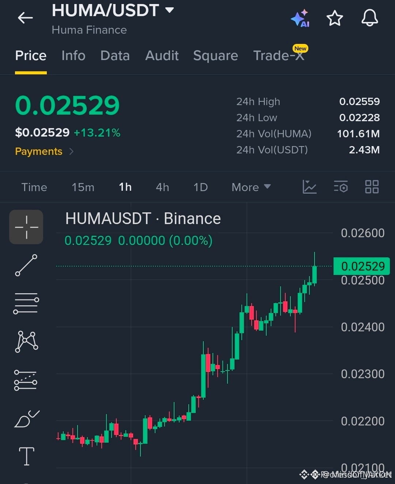This screenshot has height=484, width=395.
Task: Click the 0.02529 current price label
Action: pos(362,266)
